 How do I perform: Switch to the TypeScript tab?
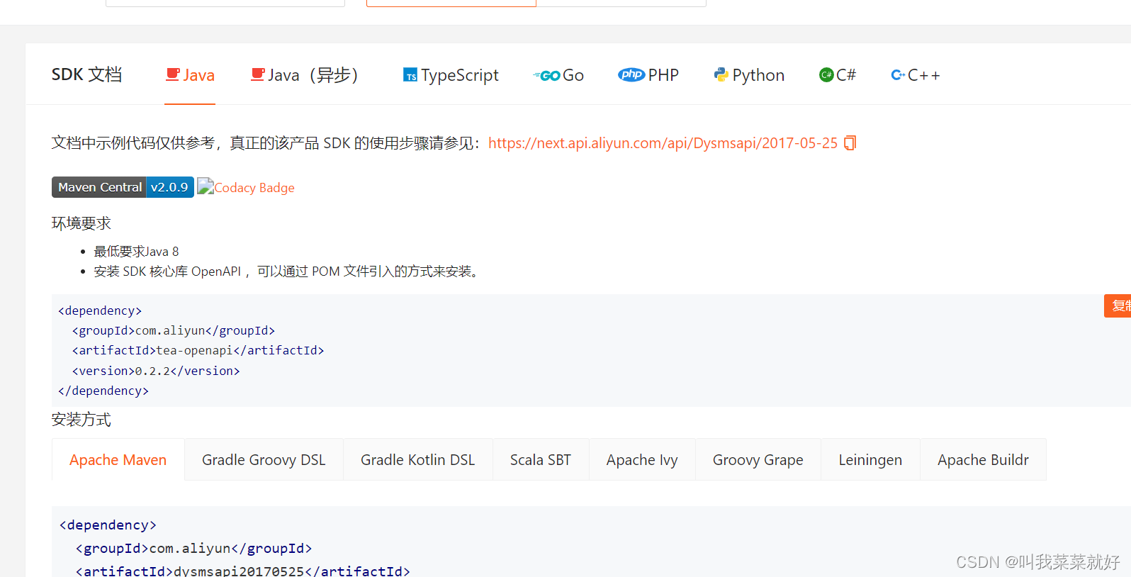tap(451, 75)
